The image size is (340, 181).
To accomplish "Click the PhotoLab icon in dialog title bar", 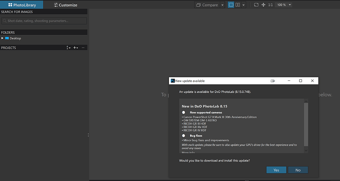I will (172, 81).
